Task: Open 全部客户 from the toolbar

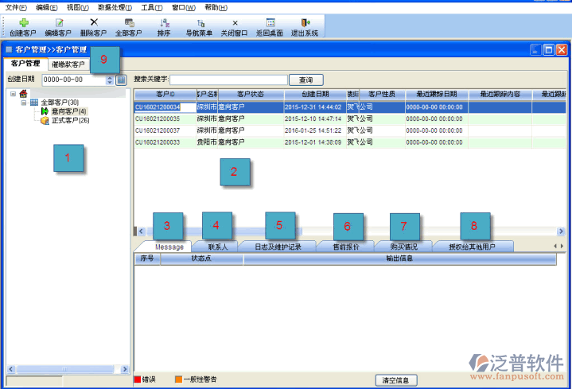Action: coord(128,23)
